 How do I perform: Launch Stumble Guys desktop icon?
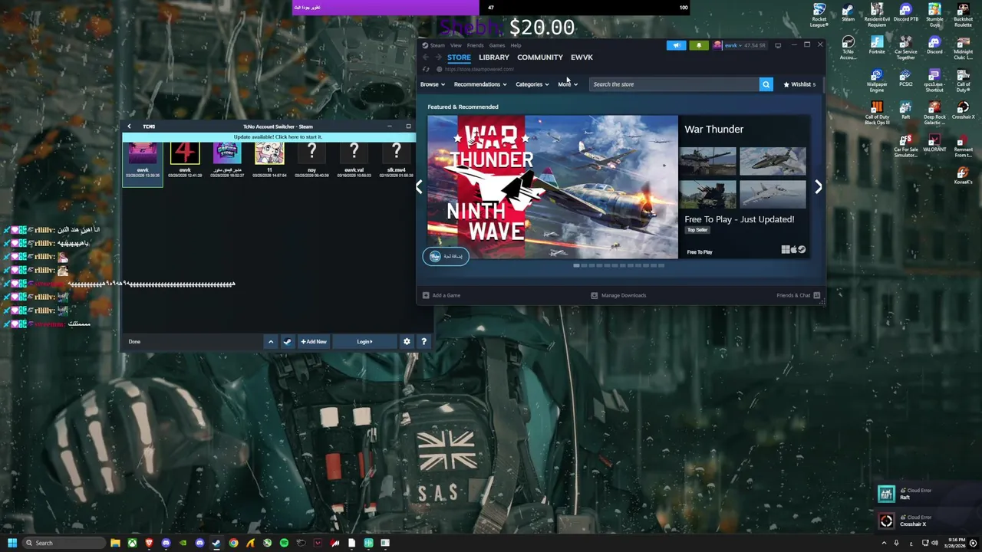pos(934,15)
